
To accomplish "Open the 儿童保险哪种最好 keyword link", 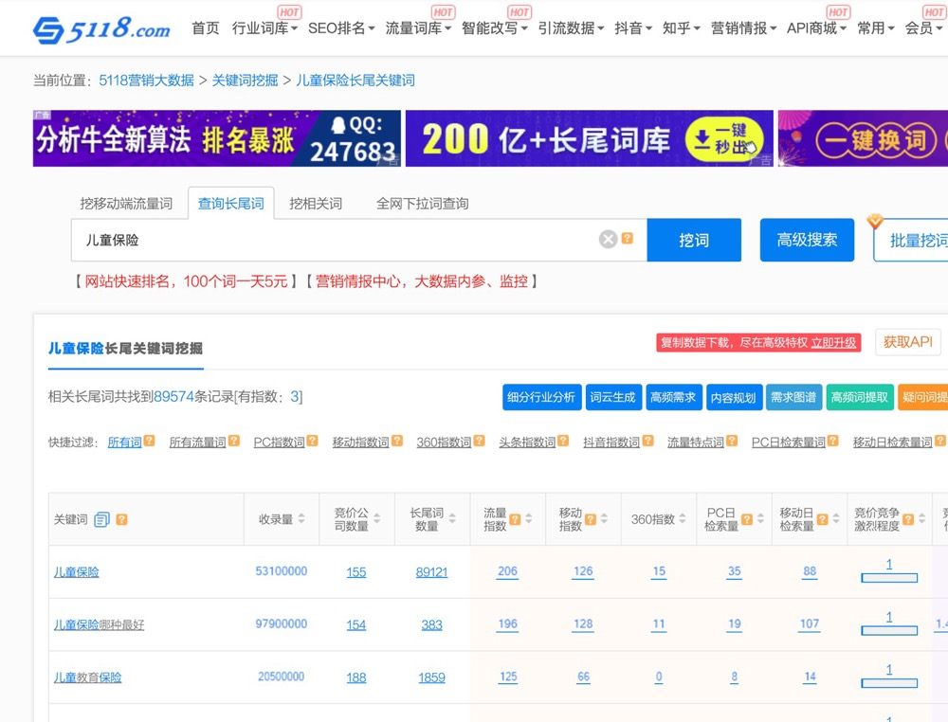I will [100, 624].
